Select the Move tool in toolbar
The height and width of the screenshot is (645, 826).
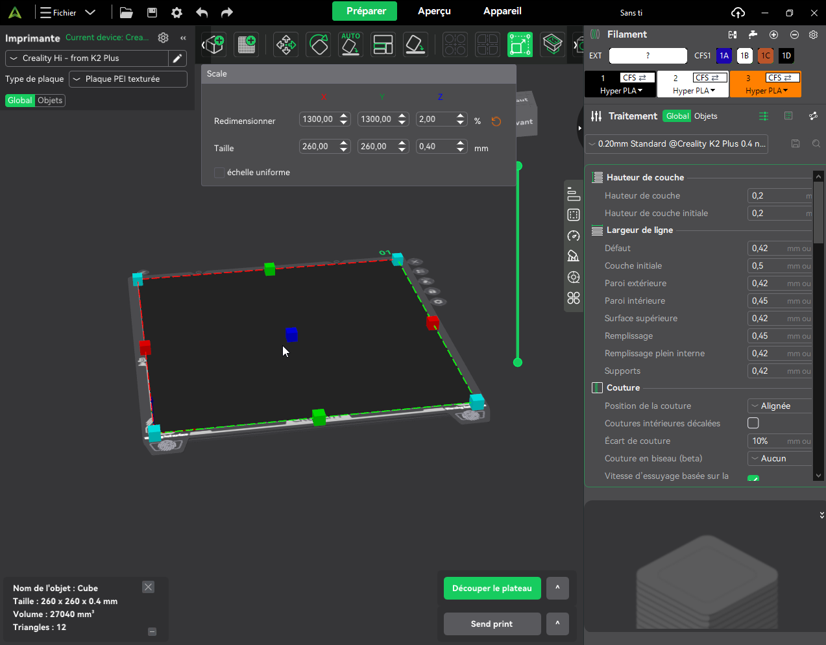[x=285, y=44]
